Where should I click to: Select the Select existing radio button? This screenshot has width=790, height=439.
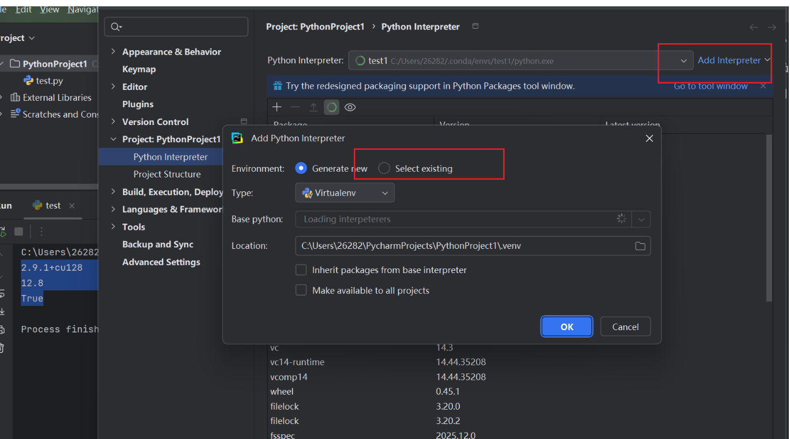point(384,168)
